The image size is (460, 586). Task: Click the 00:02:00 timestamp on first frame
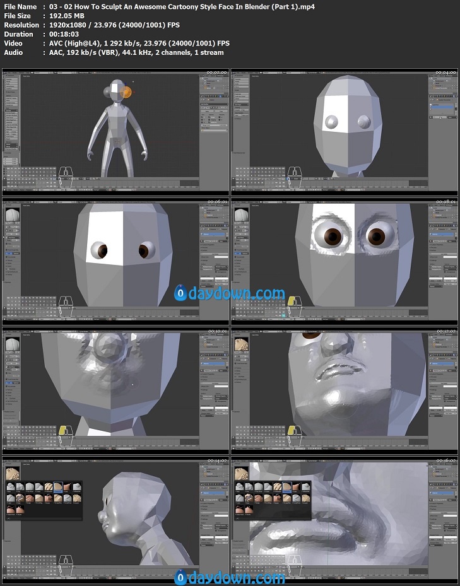[x=216, y=73]
